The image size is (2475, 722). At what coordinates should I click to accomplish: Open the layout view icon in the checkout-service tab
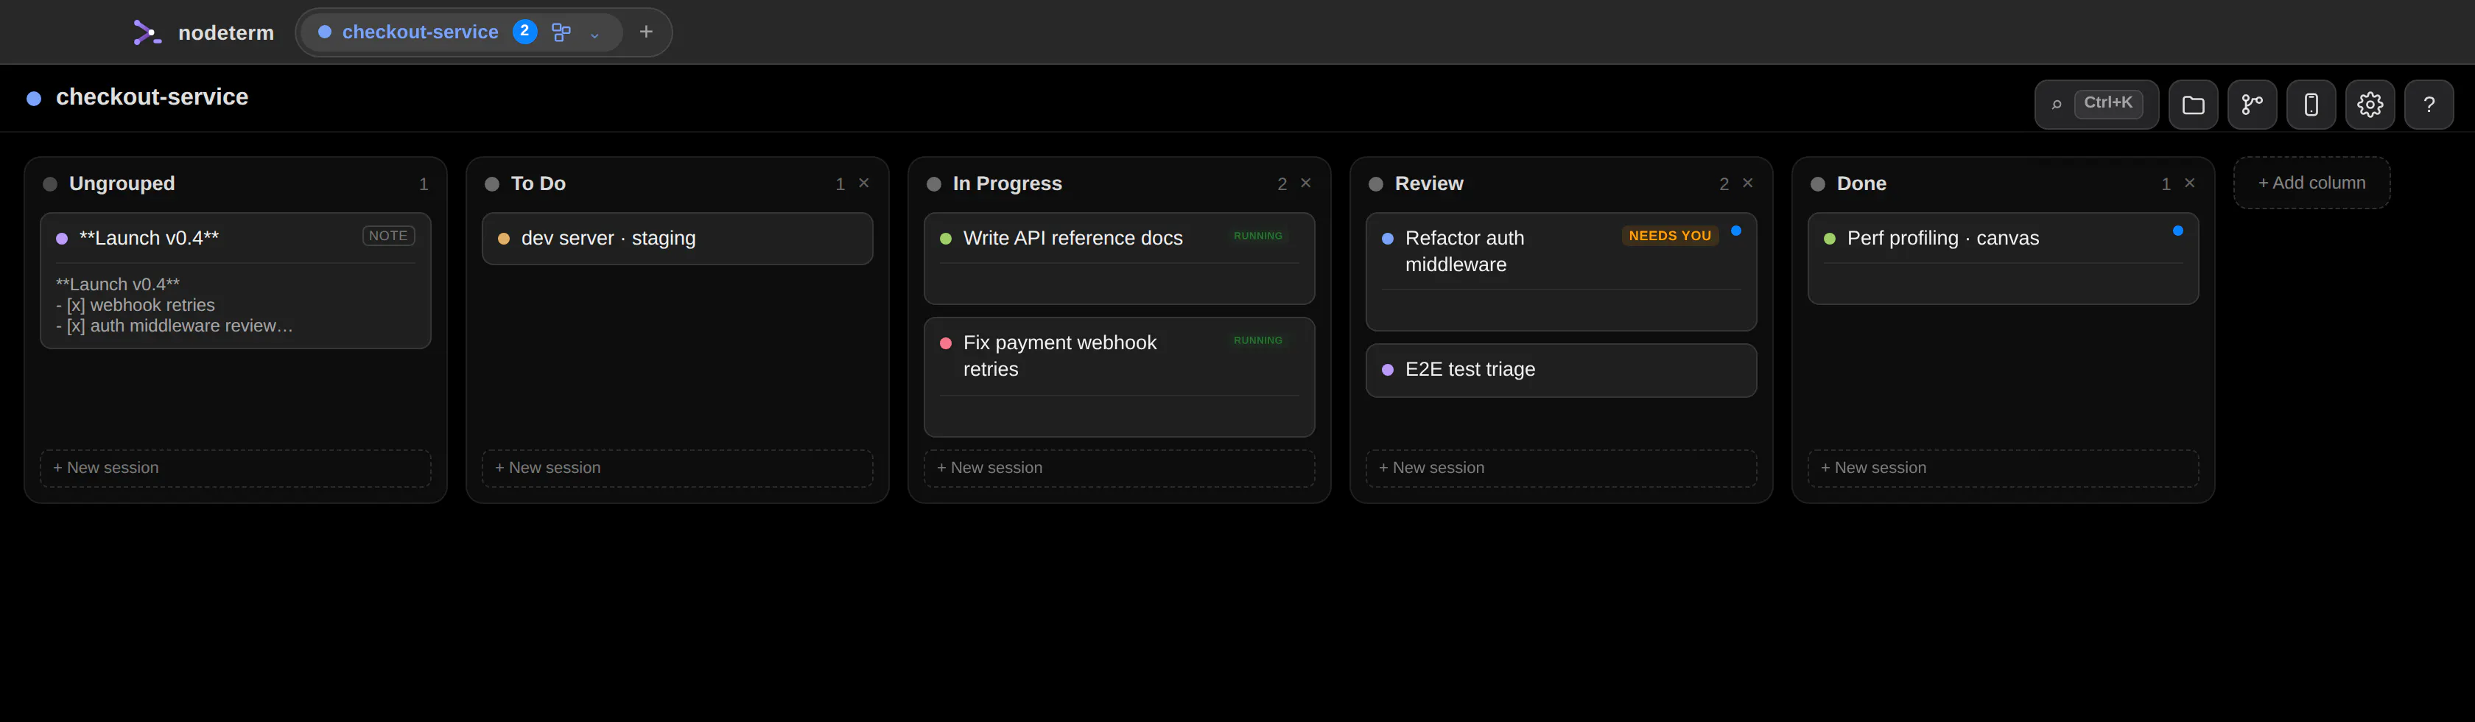click(562, 32)
